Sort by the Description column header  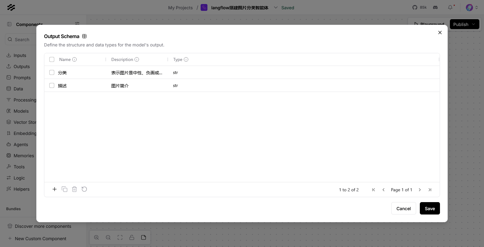click(122, 59)
